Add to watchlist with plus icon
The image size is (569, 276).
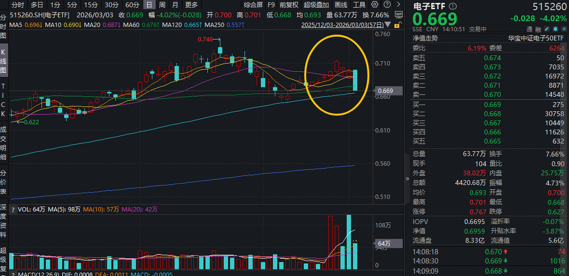click(x=563, y=29)
